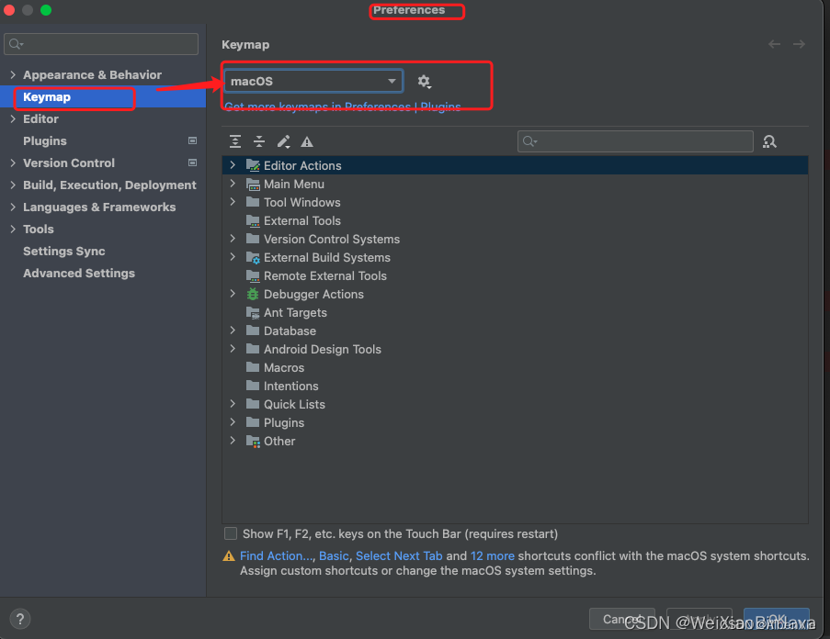Click the warning Show Conflicts icon
Image resolution: width=830 pixels, height=639 pixels.
click(x=307, y=141)
